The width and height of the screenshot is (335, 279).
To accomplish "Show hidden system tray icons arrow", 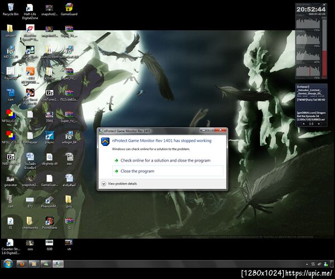I will click(307, 264).
